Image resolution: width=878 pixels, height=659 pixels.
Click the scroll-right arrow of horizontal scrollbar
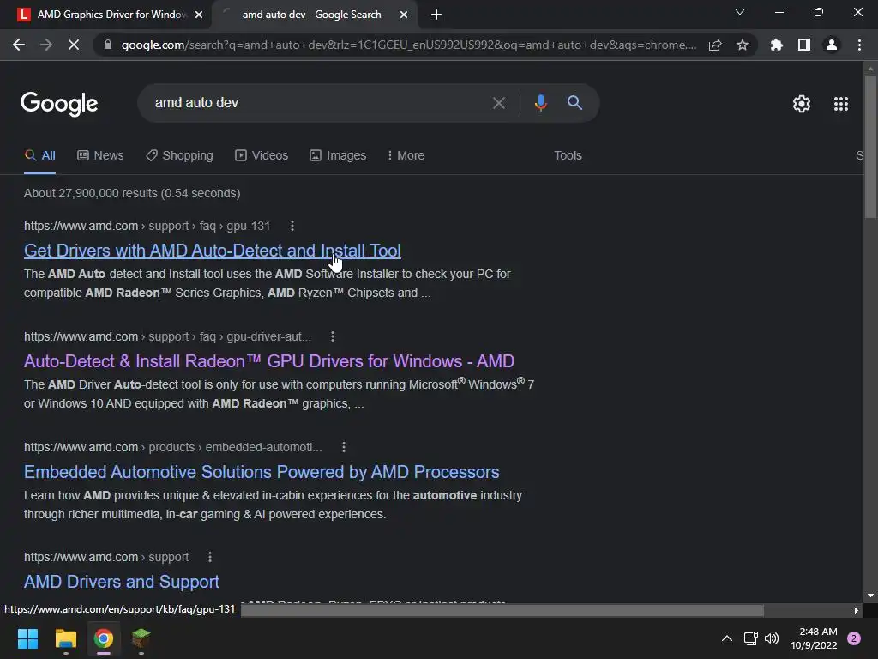(857, 611)
